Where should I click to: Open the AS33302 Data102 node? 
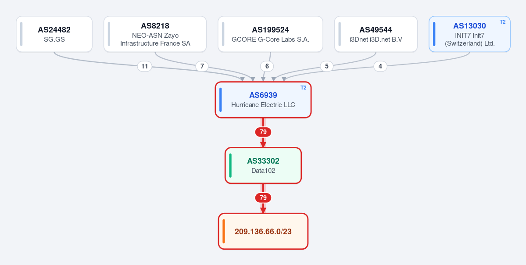263,166
